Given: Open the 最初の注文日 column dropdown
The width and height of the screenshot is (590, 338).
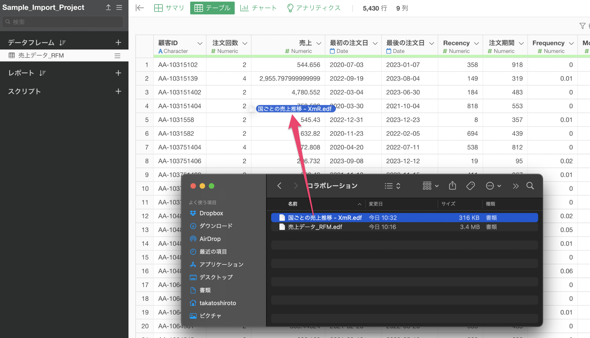Looking at the screenshot, I should coord(375,43).
